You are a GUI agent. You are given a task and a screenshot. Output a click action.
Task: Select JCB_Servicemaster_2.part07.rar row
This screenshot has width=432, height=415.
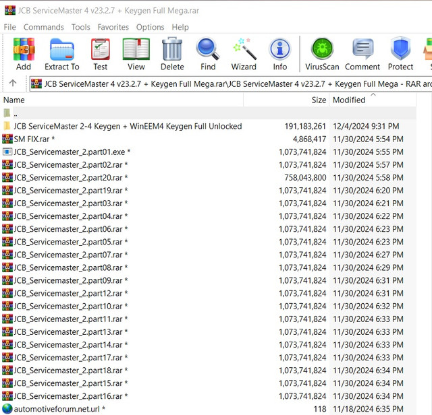click(x=208, y=255)
